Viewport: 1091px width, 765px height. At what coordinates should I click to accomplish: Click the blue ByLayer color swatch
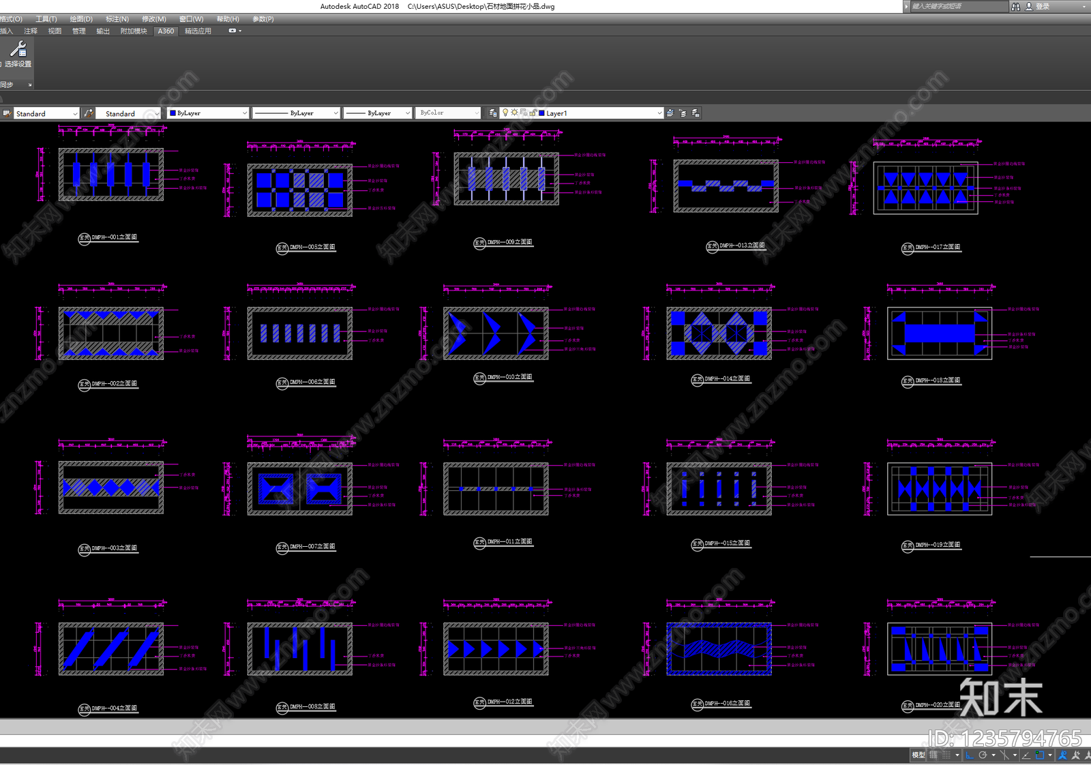(173, 113)
